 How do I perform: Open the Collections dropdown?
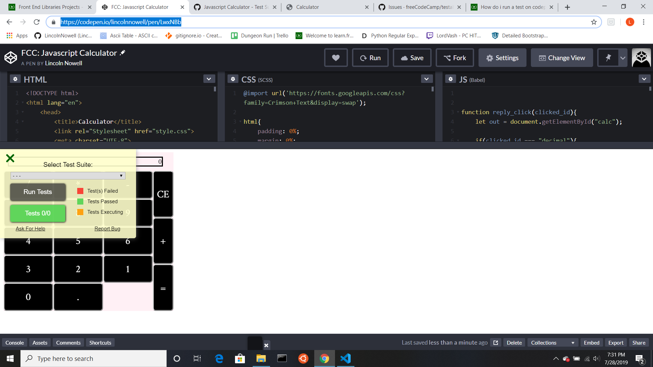(552, 342)
